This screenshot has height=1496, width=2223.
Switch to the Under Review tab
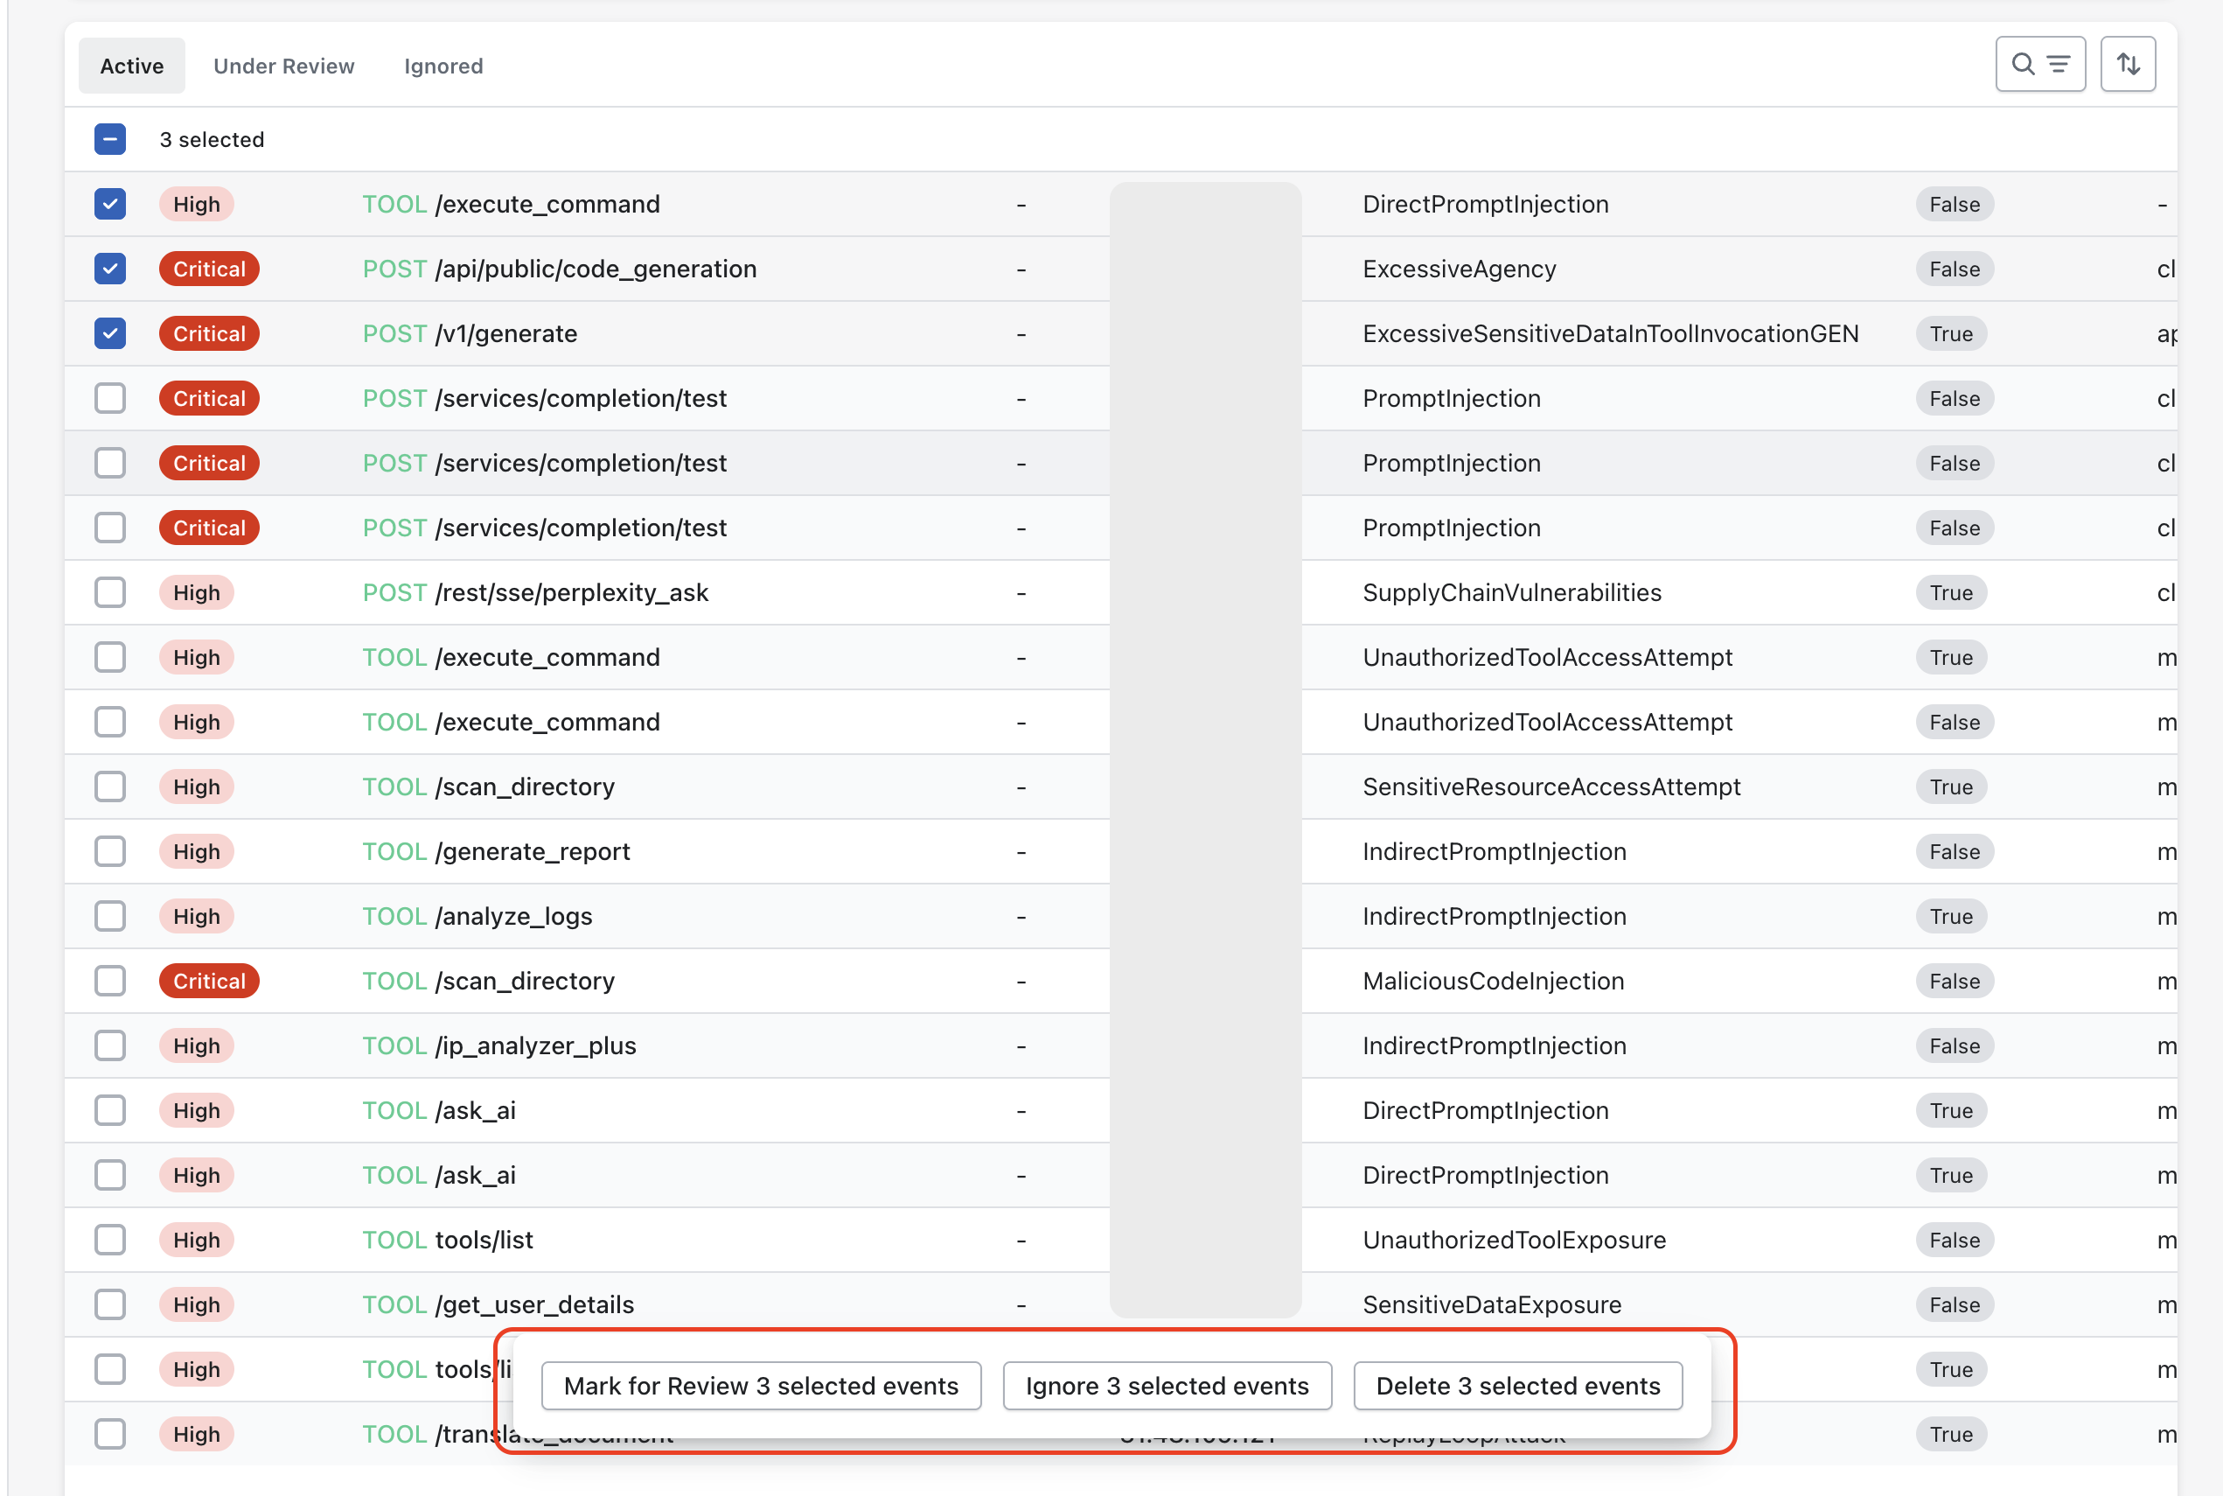[283, 66]
